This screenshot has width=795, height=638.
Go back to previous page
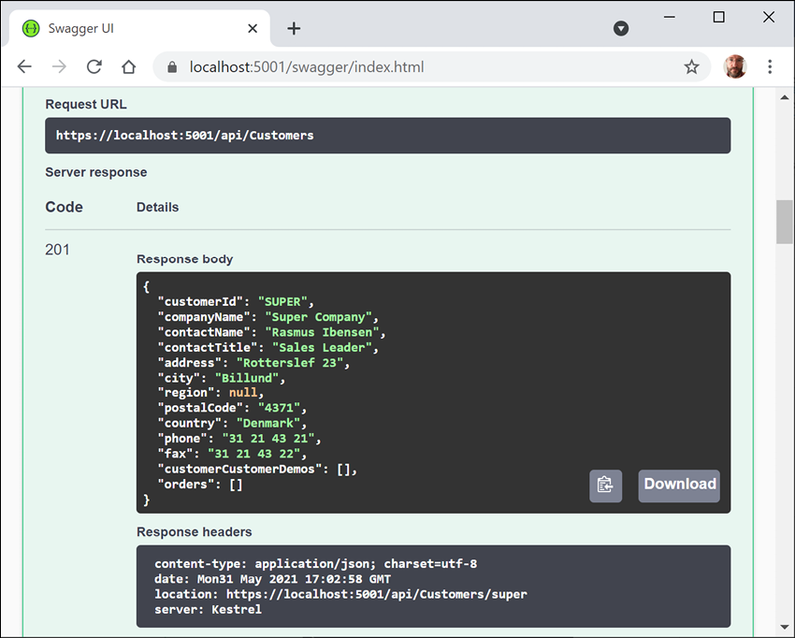pyautogui.click(x=24, y=67)
